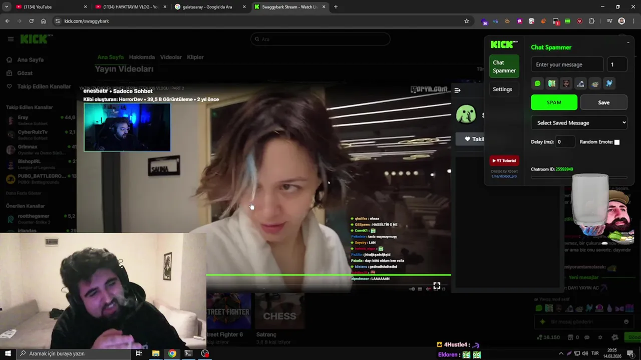Open the Chrome profile avatar
Viewport: 641px width, 360px height.
(x=621, y=21)
